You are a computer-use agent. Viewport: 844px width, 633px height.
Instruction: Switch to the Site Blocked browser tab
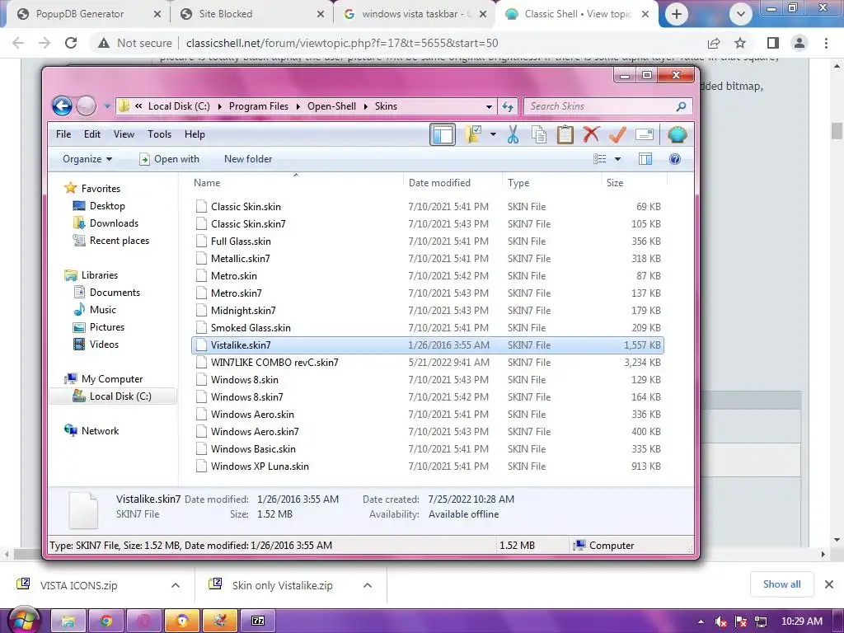[226, 14]
